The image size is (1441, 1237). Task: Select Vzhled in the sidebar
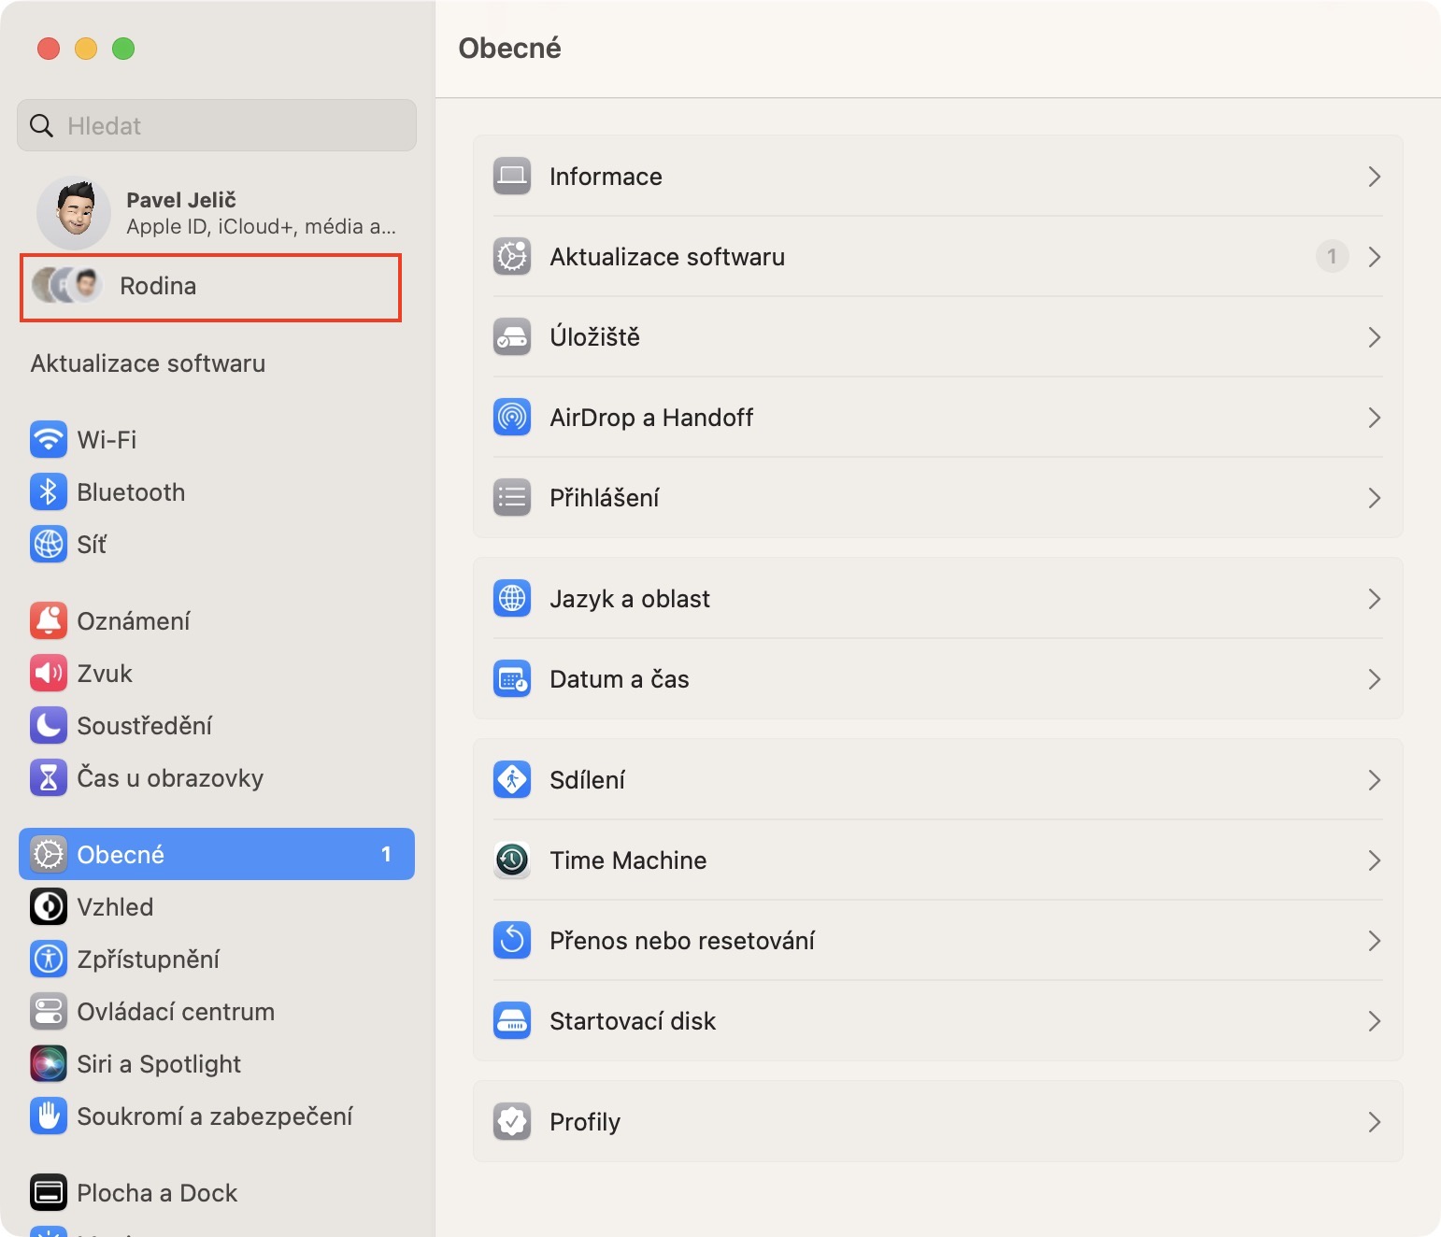[x=115, y=906]
